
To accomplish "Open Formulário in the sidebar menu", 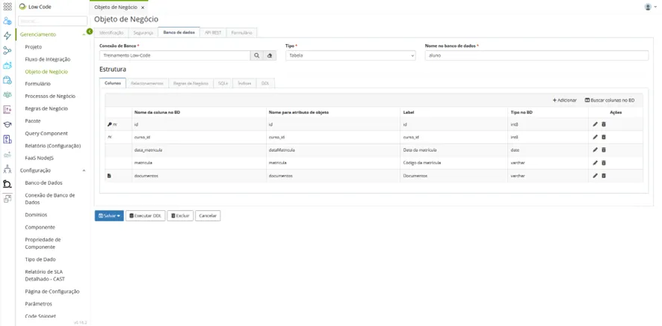I will point(37,84).
